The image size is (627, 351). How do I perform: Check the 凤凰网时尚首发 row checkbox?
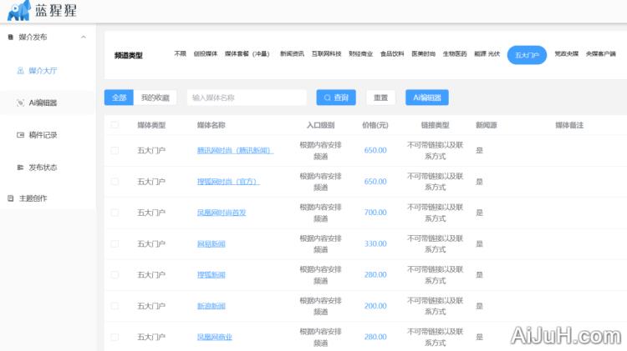pyautogui.click(x=115, y=213)
